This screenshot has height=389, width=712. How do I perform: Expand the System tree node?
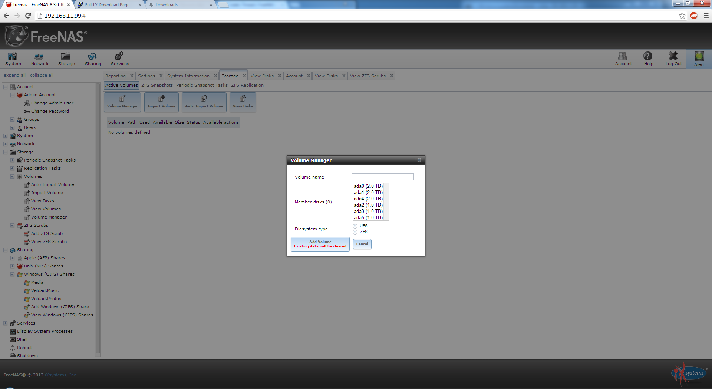point(6,136)
